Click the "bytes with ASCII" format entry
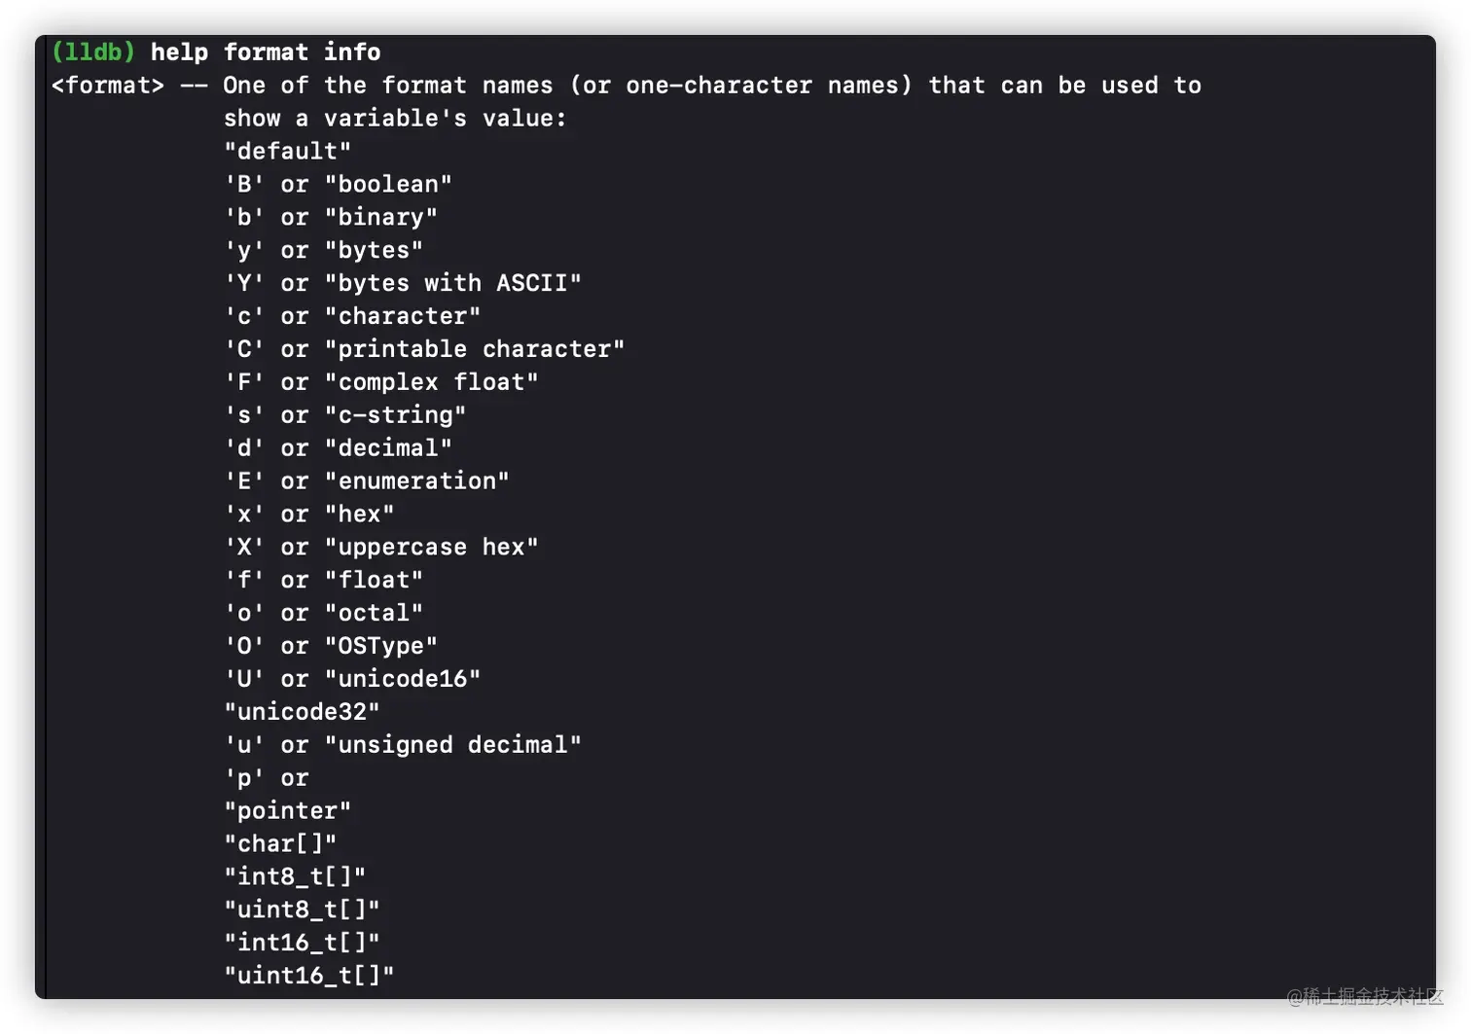This screenshot has width=1471, height=1034. [x=453, y=283]
